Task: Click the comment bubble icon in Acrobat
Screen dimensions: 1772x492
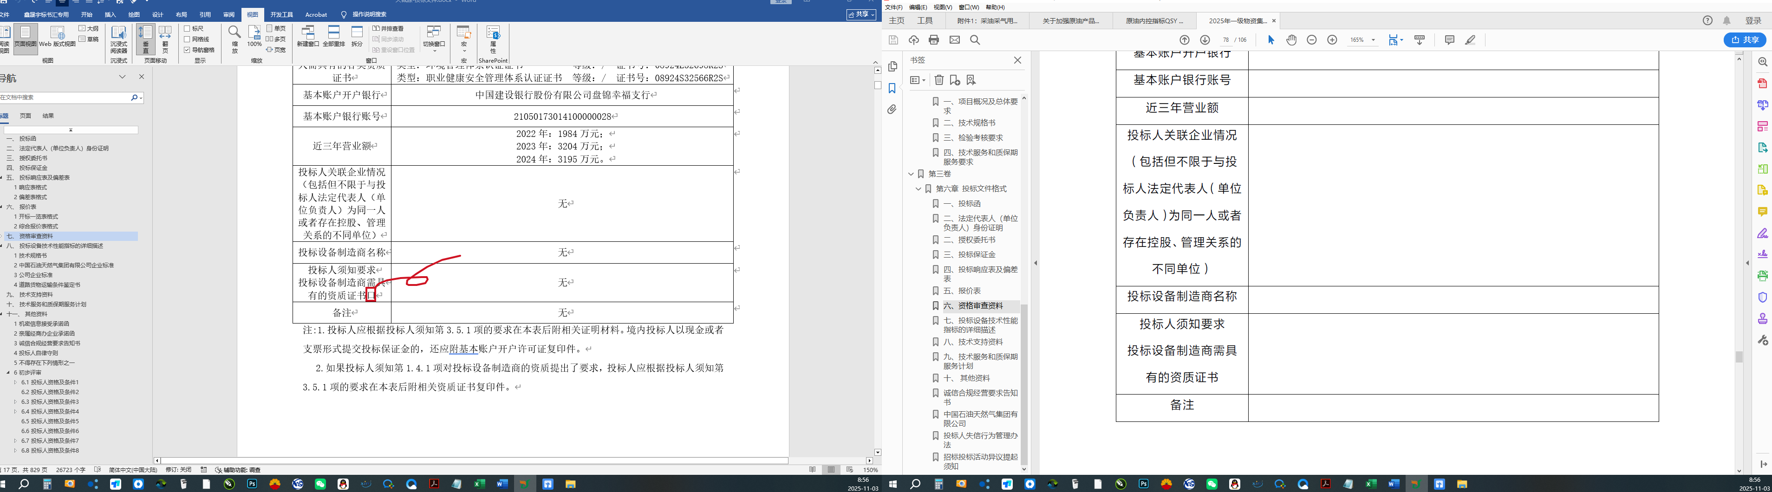Action: point(1449,40)
